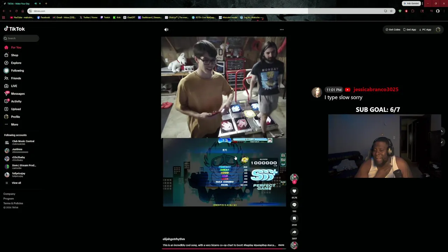Open the ChatGPT bookmark
Screen dimensions: 448x252
click(129, 17)
